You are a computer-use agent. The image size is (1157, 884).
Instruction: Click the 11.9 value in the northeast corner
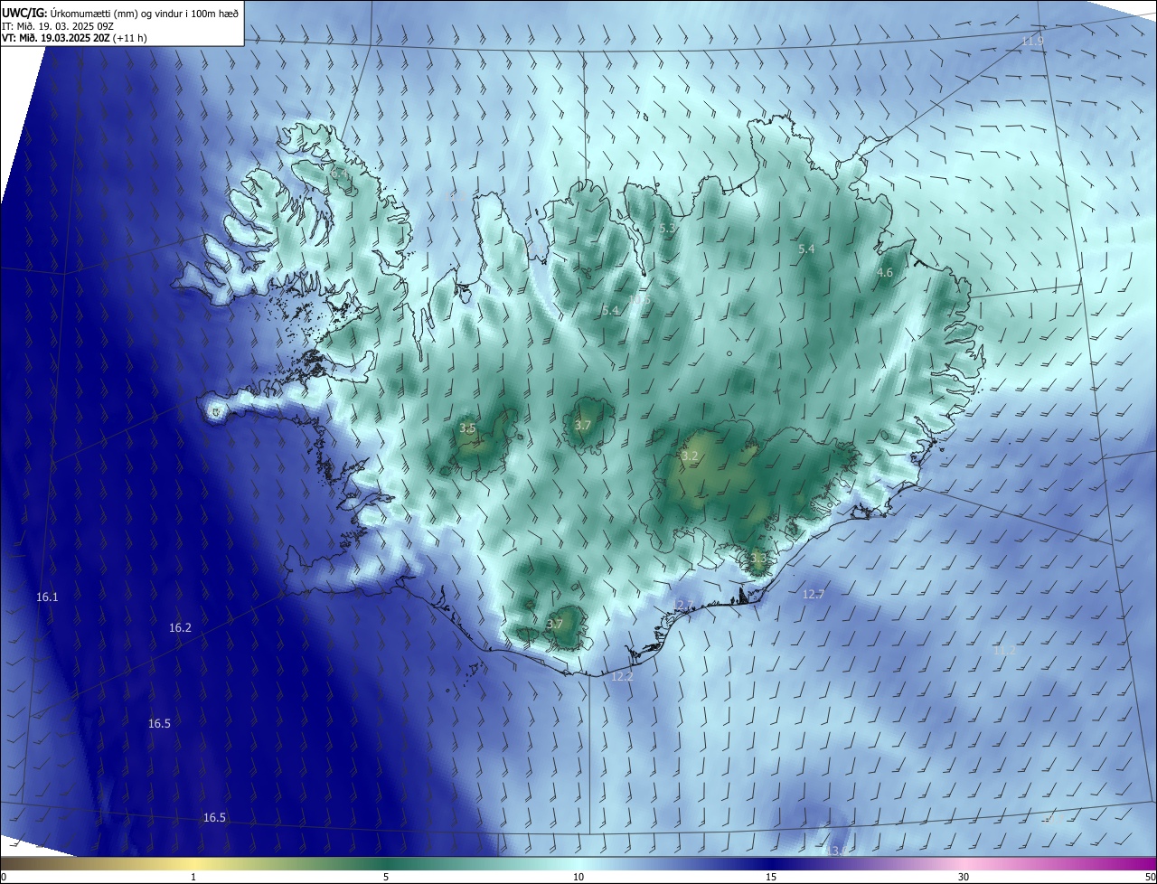click(x=1033, y=42)
